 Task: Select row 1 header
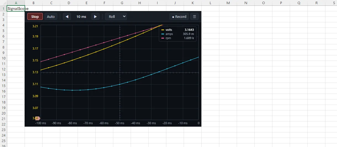[x=3, y=9]
